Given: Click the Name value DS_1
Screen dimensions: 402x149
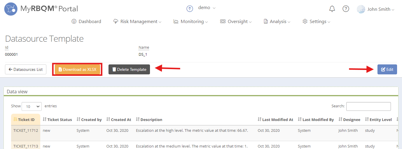Looking at the screenshot, I should 143,54.
